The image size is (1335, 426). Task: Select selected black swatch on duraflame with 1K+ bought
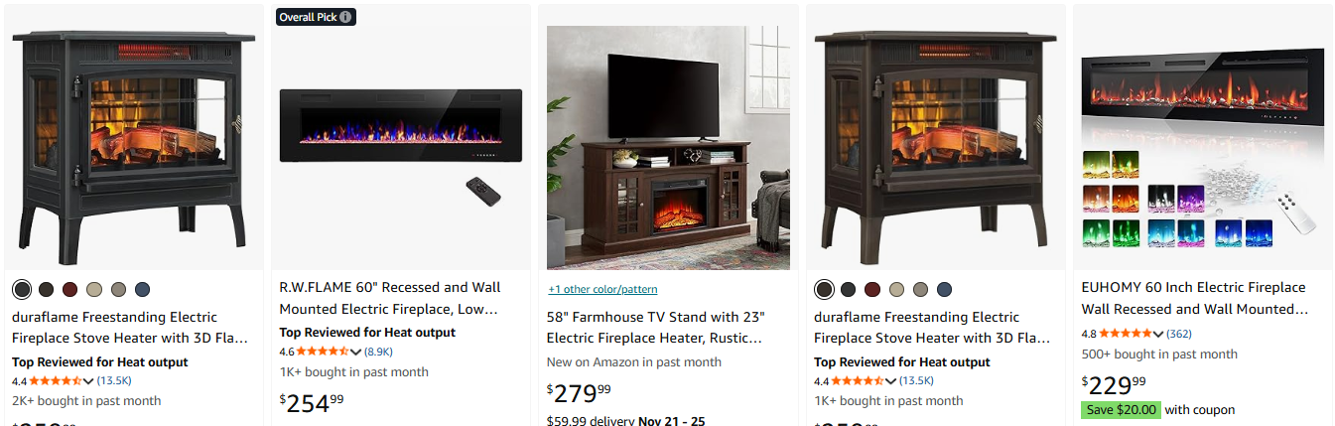coord(823,290)
